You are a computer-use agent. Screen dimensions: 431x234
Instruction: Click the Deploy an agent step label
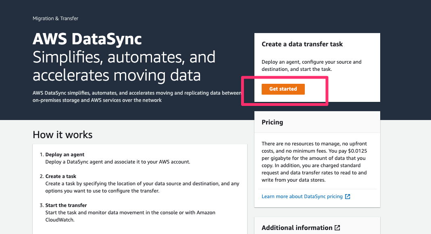[x=65, y=154]
